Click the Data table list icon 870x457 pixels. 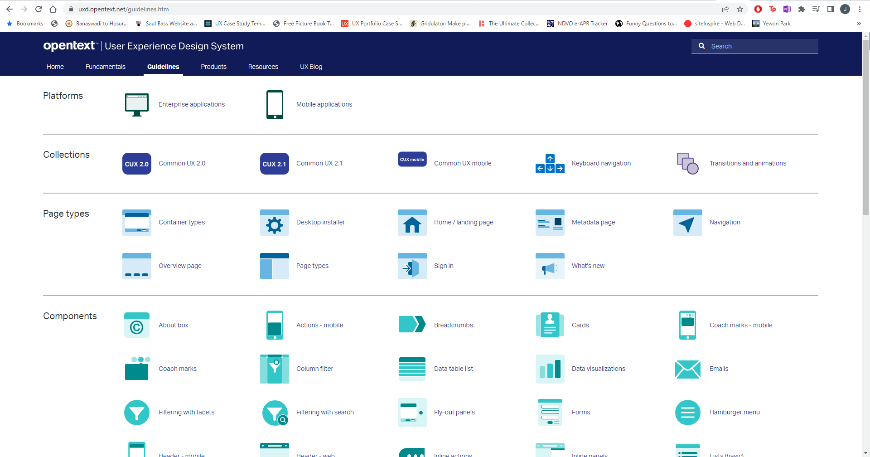pos(412,369)
